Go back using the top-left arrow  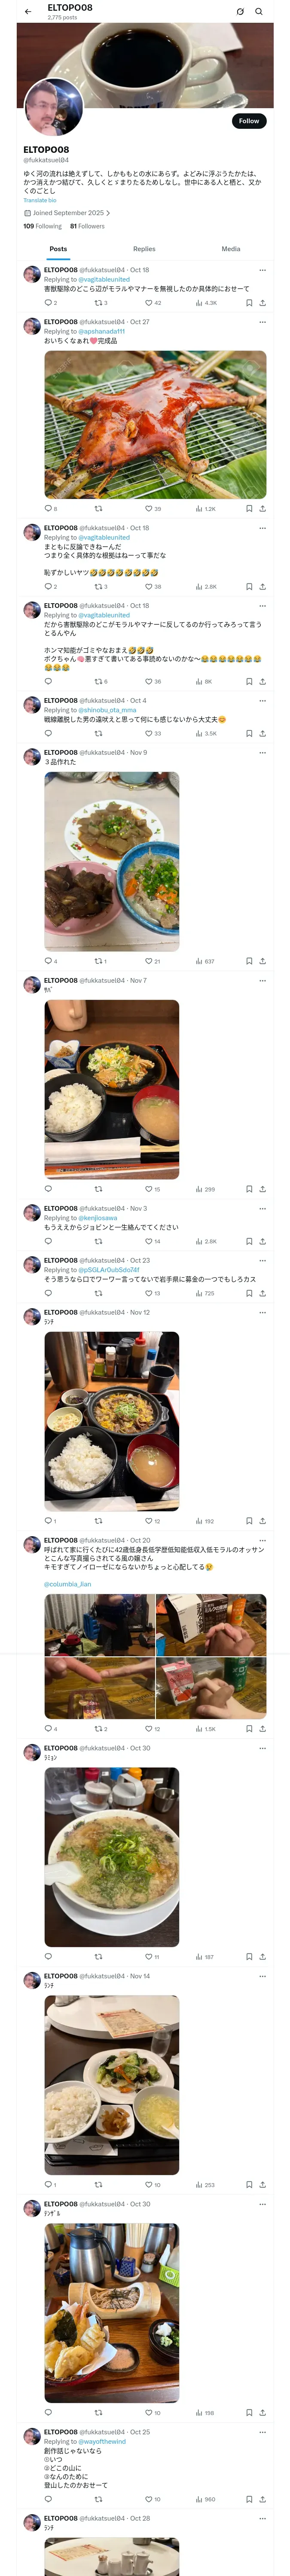tap(28, 12)
